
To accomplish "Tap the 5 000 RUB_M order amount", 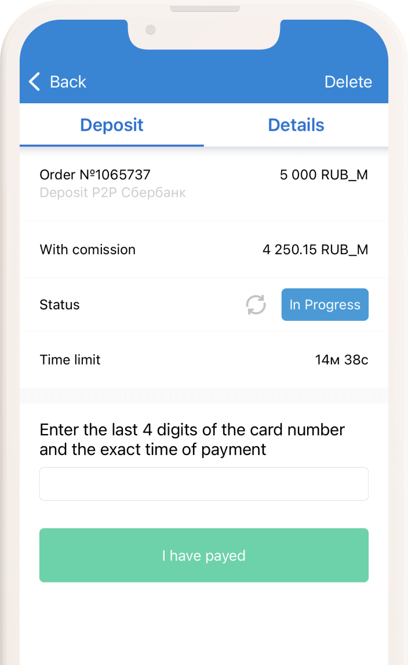I will pyautogui.click(x=323, y=175).
